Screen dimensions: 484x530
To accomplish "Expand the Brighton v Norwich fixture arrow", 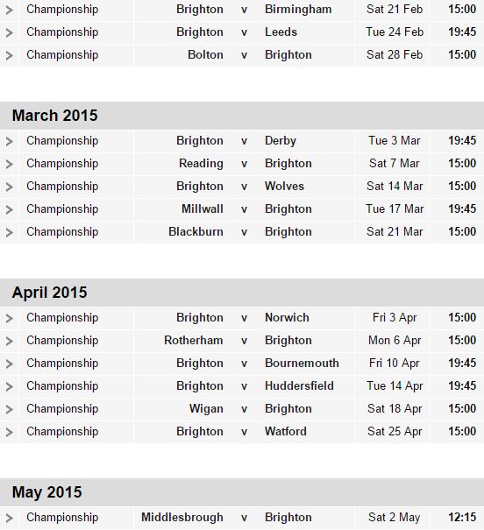I will coord(10,318).
